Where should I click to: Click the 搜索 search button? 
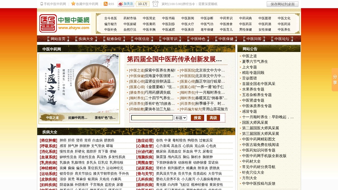(x=197, y=118)
